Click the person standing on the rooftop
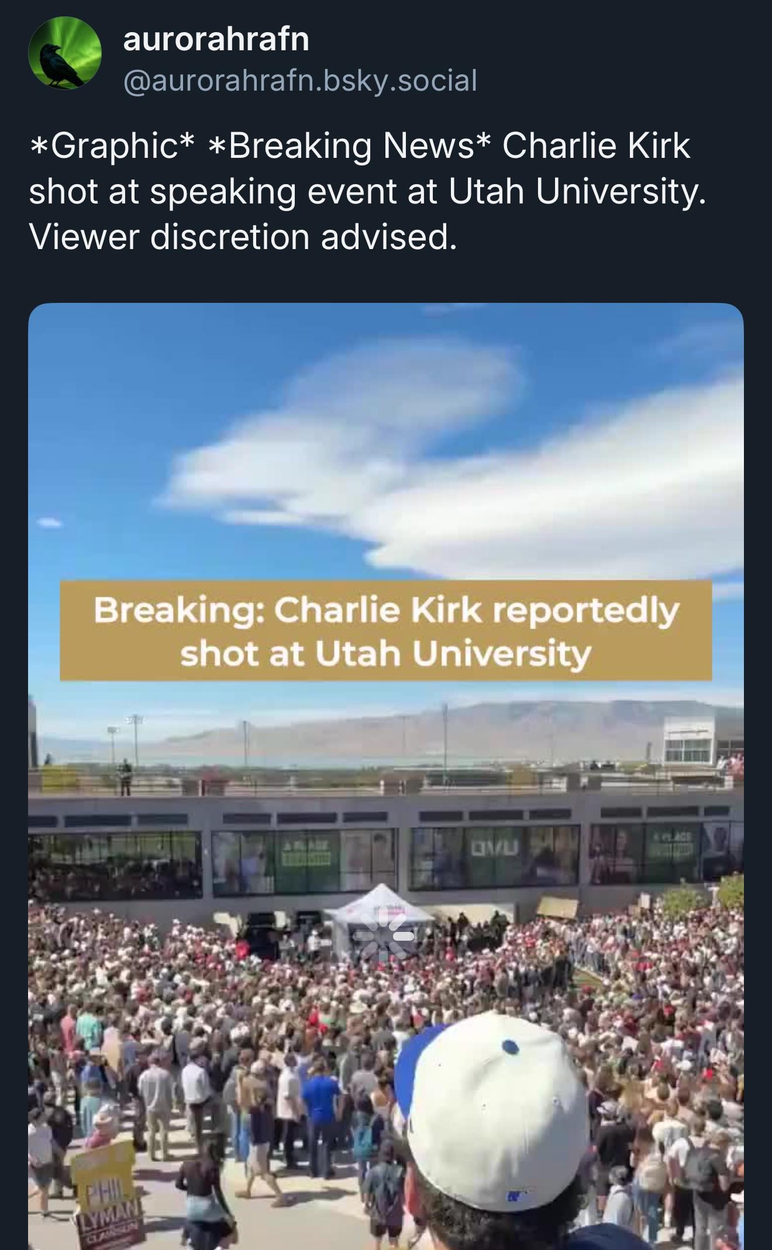This screenshot has width=772, height=1250. [124, 777]
